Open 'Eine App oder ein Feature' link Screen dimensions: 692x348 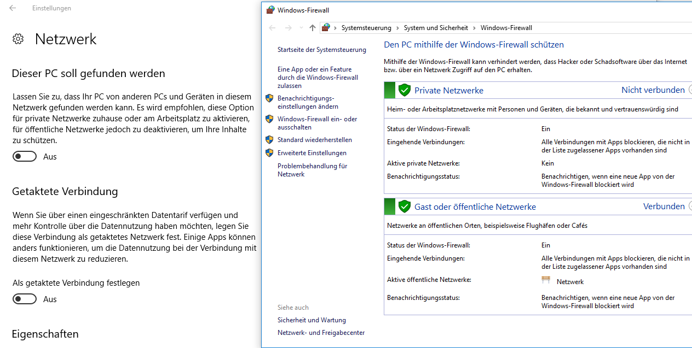318,78
